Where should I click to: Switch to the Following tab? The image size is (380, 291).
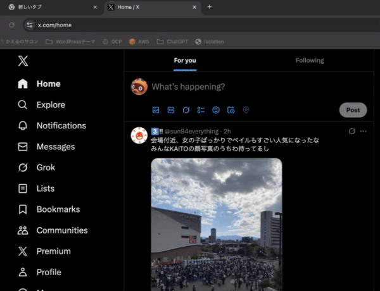pos(310,61)
